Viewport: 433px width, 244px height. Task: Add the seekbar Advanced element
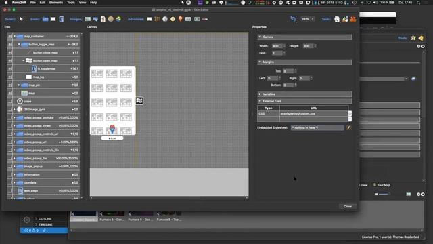tap(205, 19)
